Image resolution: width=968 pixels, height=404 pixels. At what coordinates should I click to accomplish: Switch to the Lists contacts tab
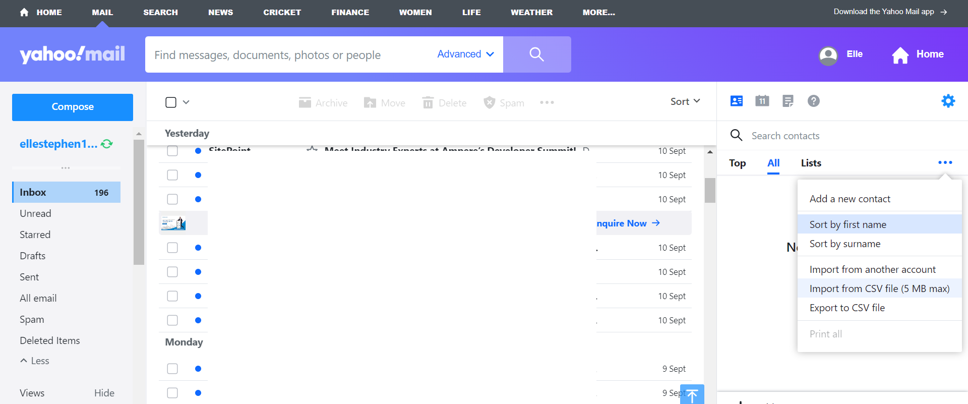pyautogui.click(x=811, y=163)
